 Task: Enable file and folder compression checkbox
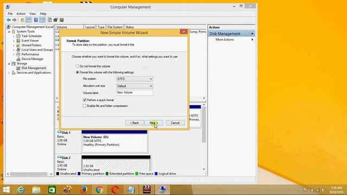85,106
